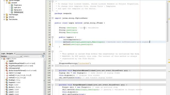Click '@SuppressWarnings("unchecked")' on line 27
Image resolution: width=170 pixels, height=95 pixels.
tap(75, 63)
